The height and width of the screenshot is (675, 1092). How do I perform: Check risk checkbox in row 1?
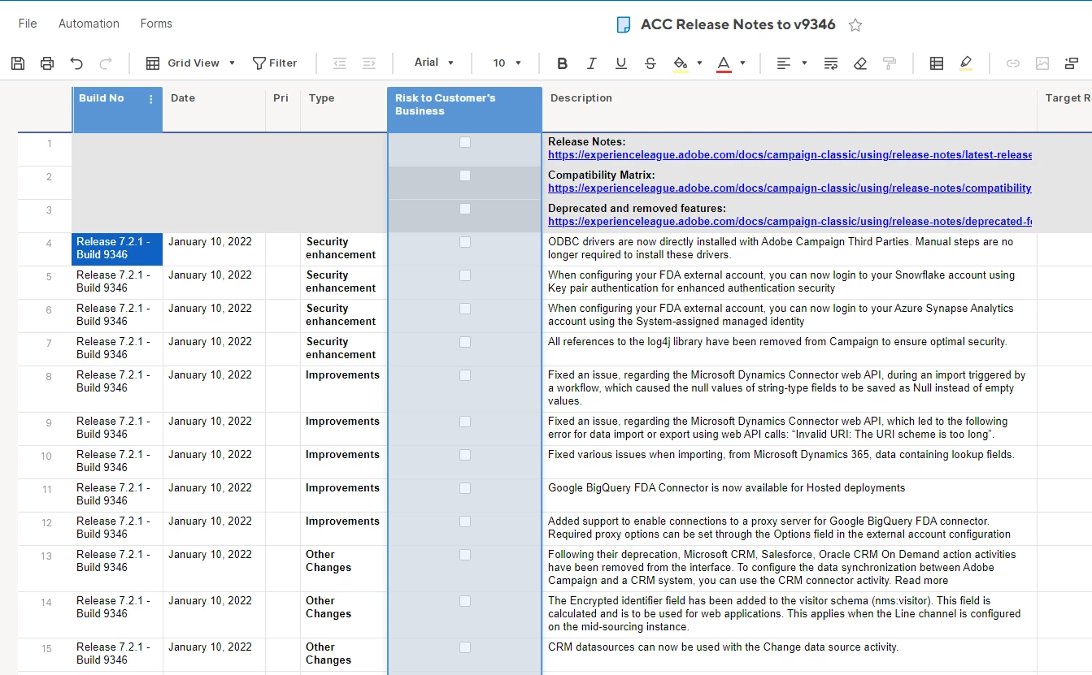tap(465, 142)
